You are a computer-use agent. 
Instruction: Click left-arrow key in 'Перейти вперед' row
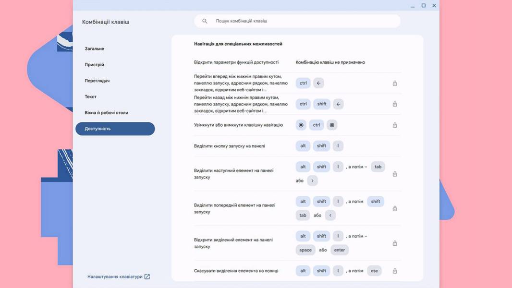tap(319, 83)
